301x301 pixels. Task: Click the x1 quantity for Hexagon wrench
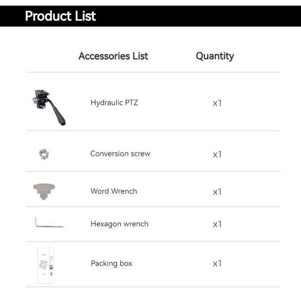click(217, 224)
